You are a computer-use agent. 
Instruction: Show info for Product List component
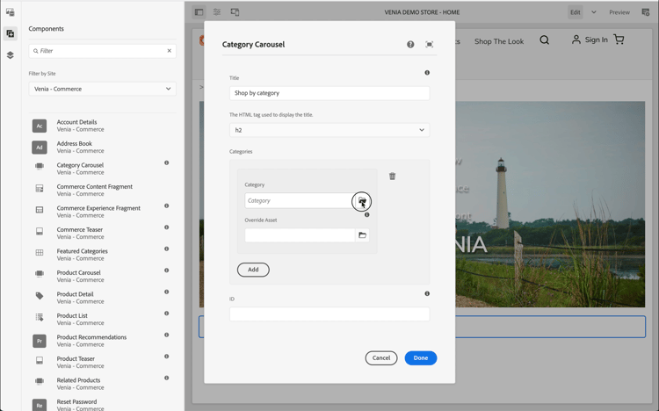(166, 314)
